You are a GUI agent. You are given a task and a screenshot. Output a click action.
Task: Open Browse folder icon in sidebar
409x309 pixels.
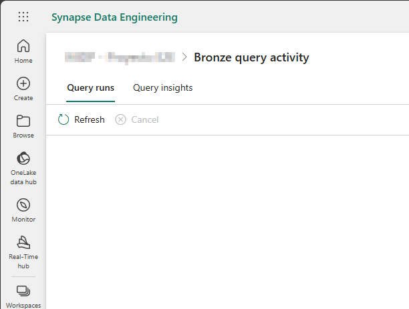[x=23, y=121]
